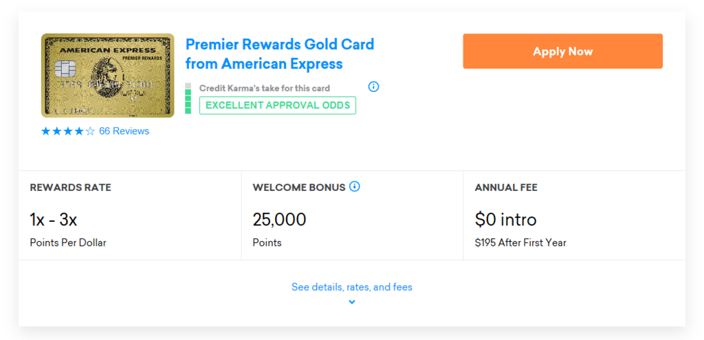Click the empty fifth star in rating
This screenshot has width=704, height=340.
coord(90,131)
